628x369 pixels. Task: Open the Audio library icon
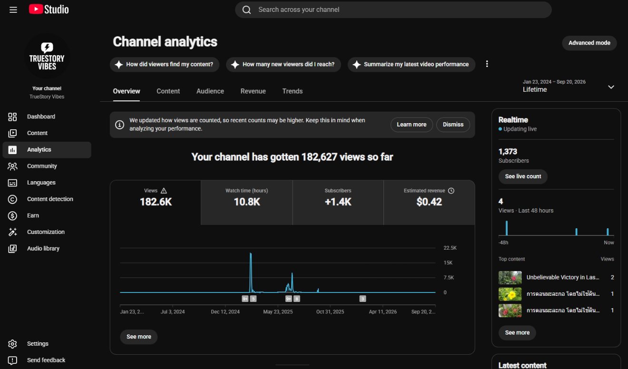12,249
